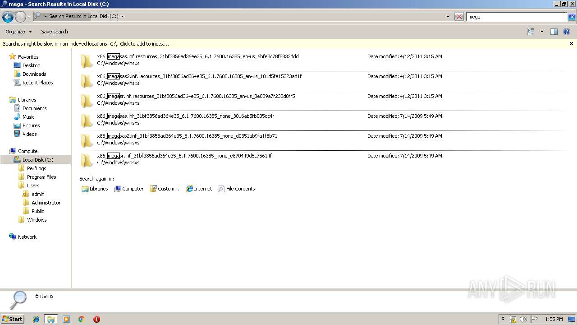Click folder icon of megasas.inf.resources result
Screen dimensions: 577x325
[87, 60]
